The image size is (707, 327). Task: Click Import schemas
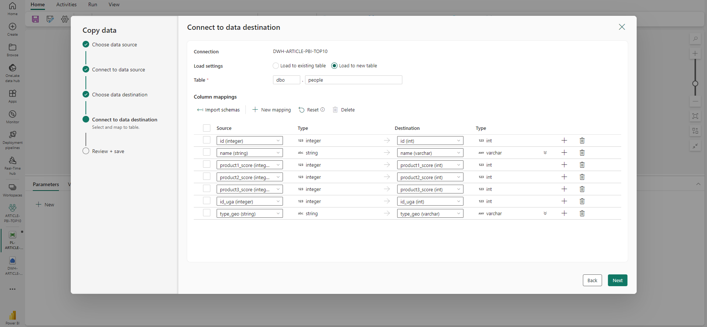[x=218, y=110]
